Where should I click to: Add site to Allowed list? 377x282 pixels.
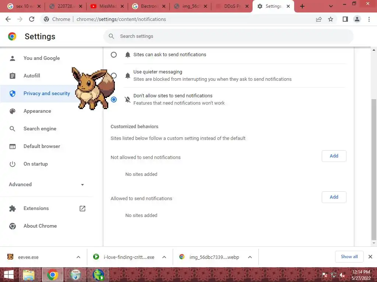(334, 197)
